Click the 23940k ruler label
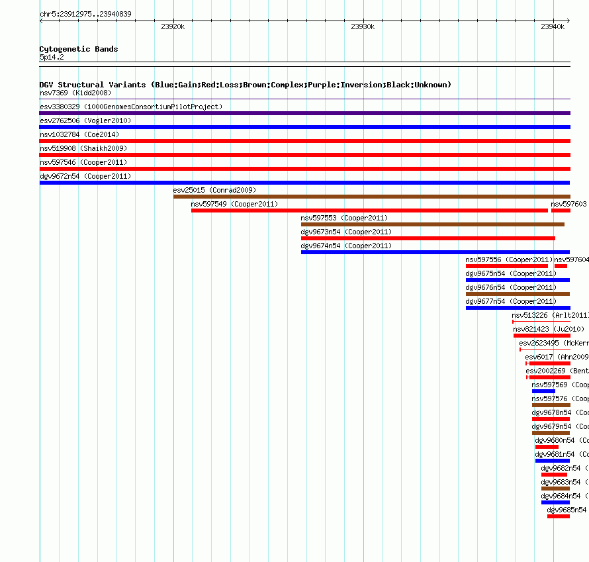Screen dimensions: 589x562 pyautogui.click(x=553, y=26)
